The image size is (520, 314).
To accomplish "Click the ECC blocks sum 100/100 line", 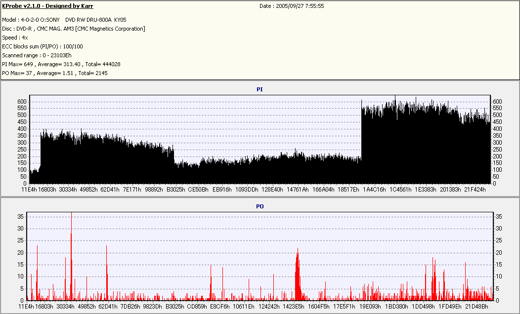I will pos(43,46).
